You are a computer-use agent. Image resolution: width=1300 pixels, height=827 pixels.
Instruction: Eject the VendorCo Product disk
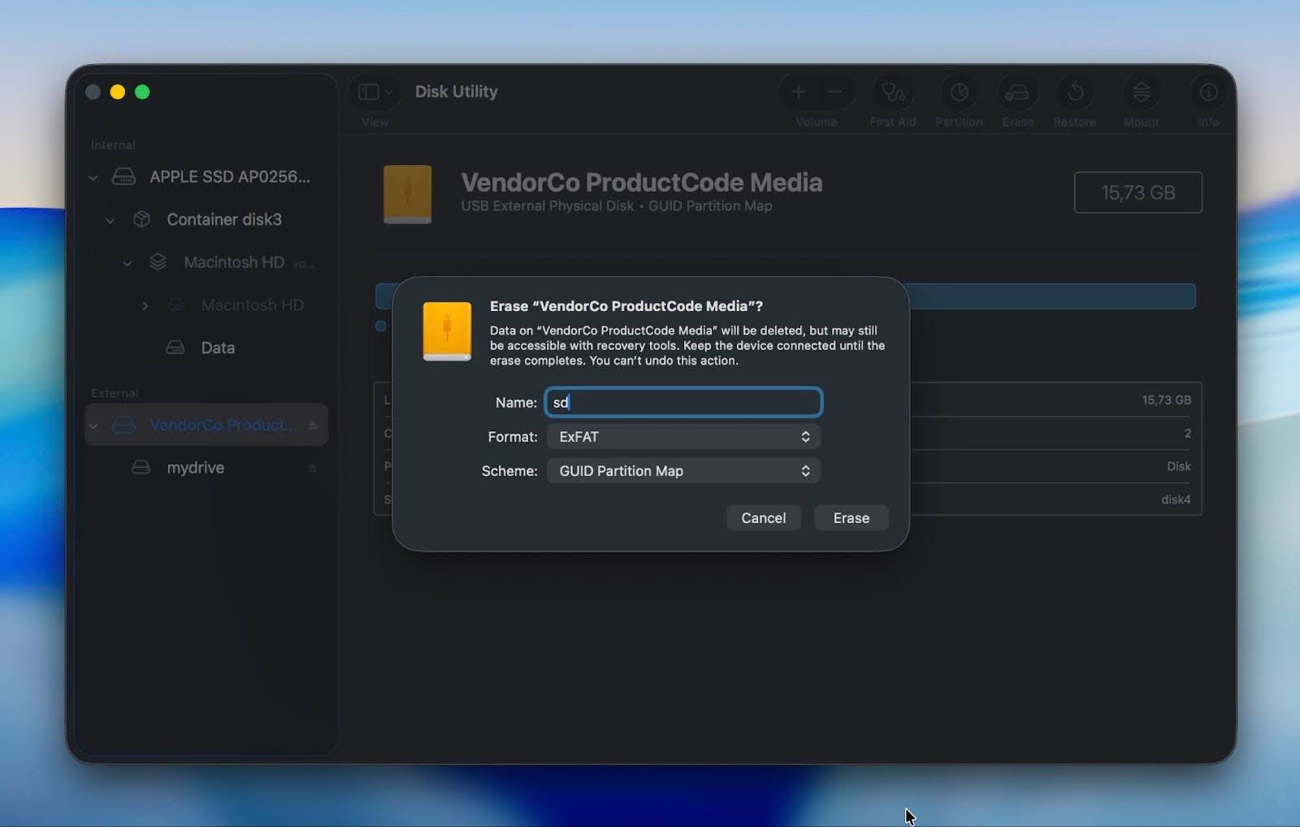(313, 426)
